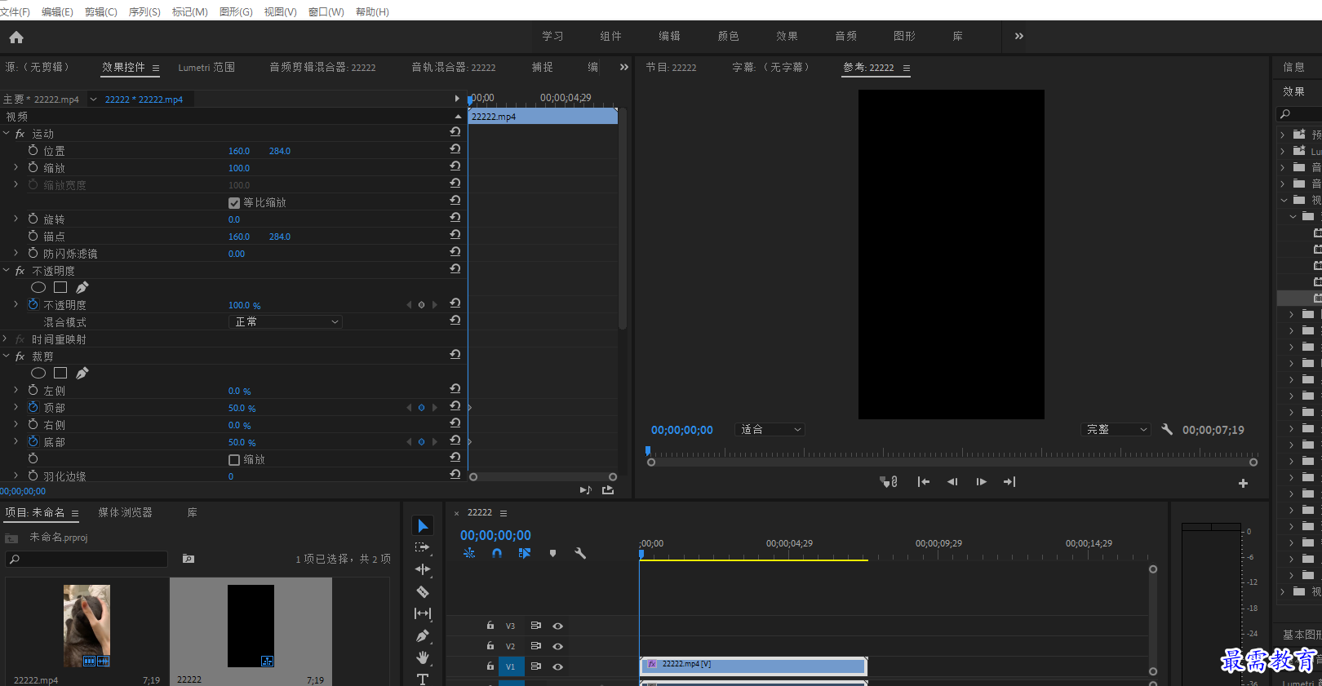This screenshot has height=686, width=1322.
Task: Reset the Position parameter
Action: 455,148
